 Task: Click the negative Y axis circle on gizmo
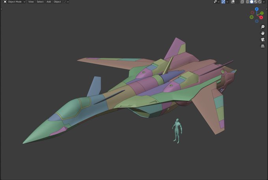(x=251, y=17)
